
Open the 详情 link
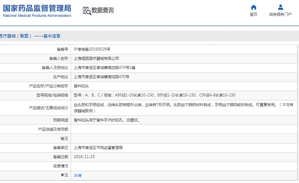click(x=78, y=175)
